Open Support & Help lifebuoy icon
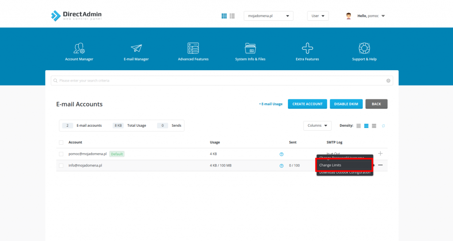This screenshot has height=241, width=453. coord(365,48)
